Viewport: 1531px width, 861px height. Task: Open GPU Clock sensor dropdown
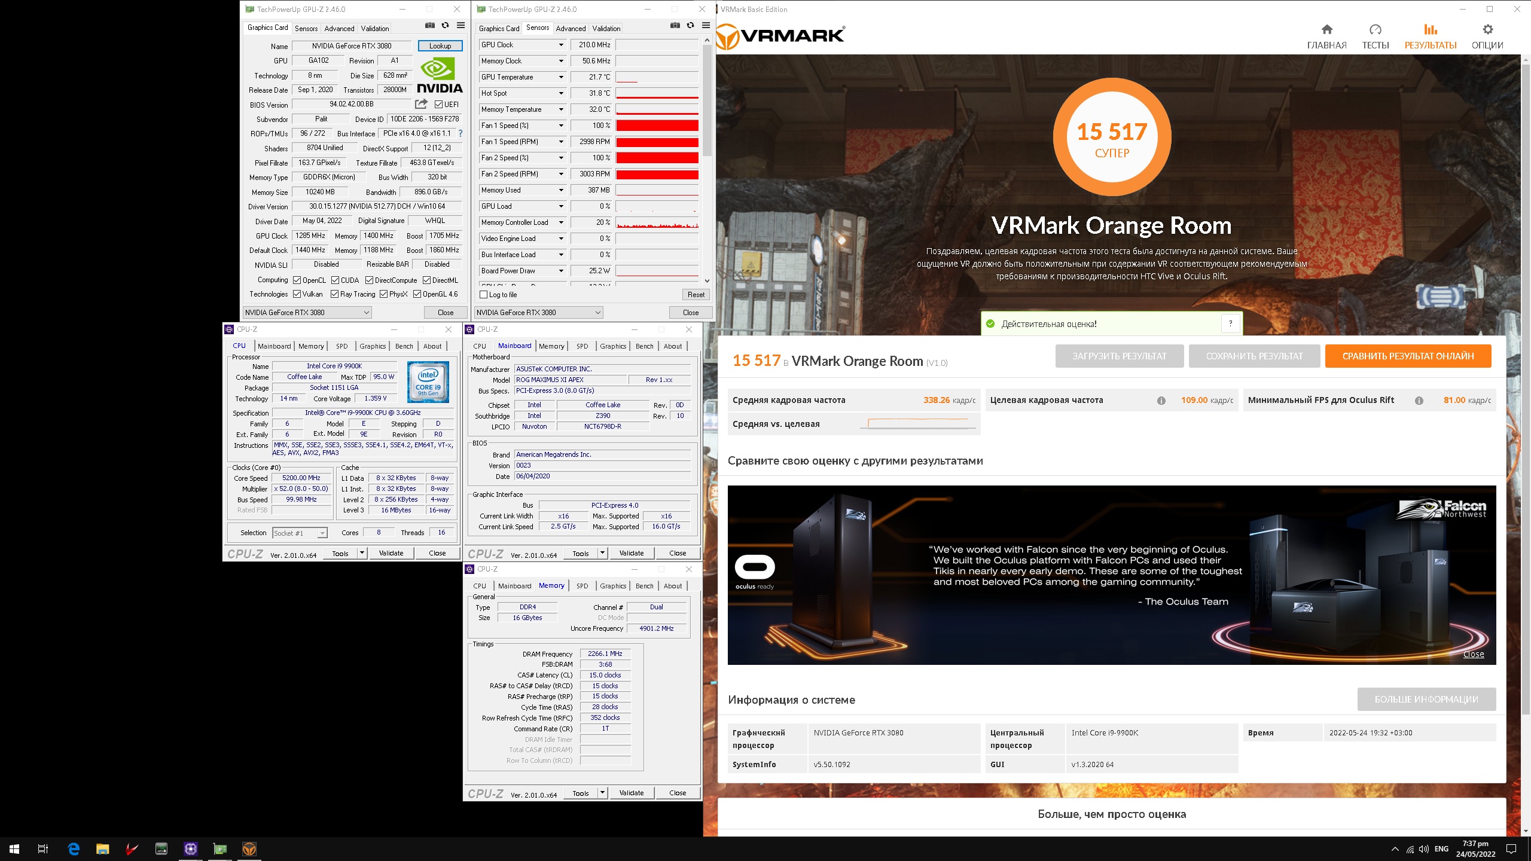(x=560, y=45)
